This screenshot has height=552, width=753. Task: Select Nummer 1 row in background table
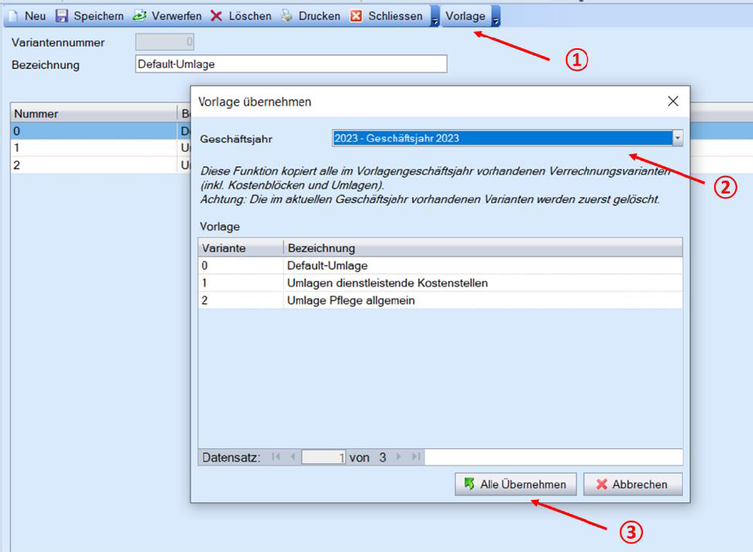[101, 148]
